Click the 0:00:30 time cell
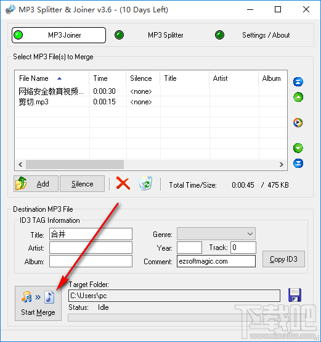 [104, 91]
